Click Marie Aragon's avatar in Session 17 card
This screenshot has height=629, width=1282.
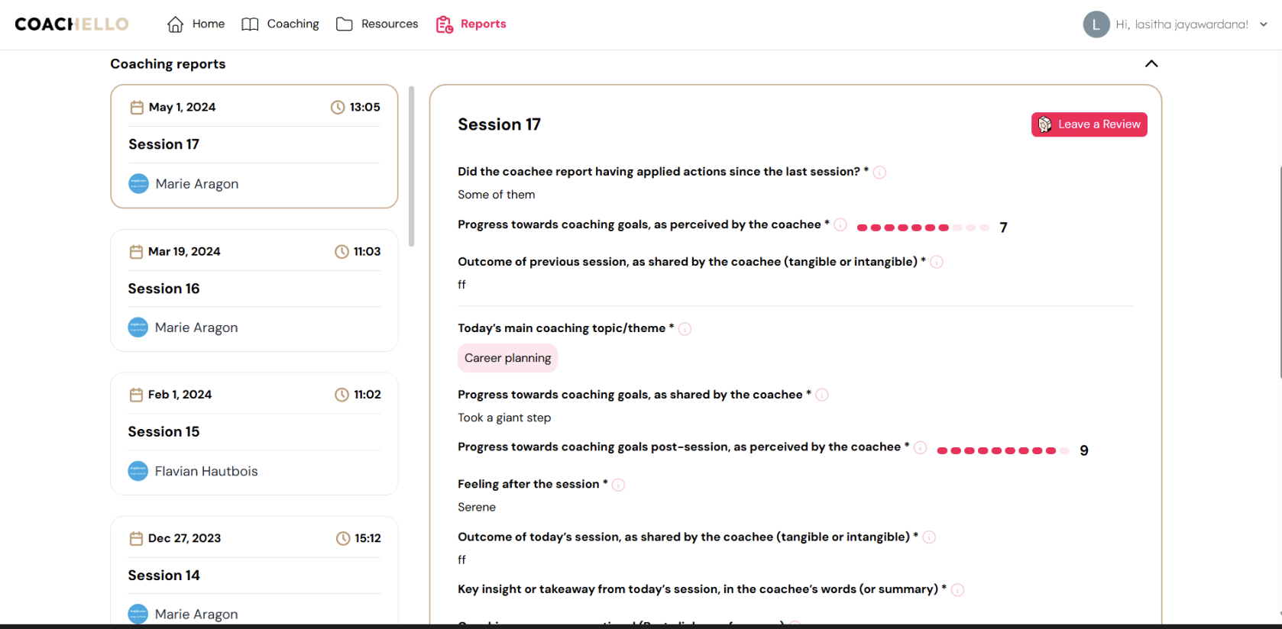(x=138, y=184)
